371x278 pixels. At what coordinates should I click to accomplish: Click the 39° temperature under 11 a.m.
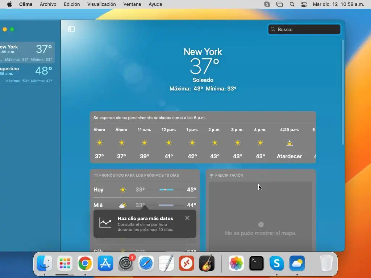point(144,156)
